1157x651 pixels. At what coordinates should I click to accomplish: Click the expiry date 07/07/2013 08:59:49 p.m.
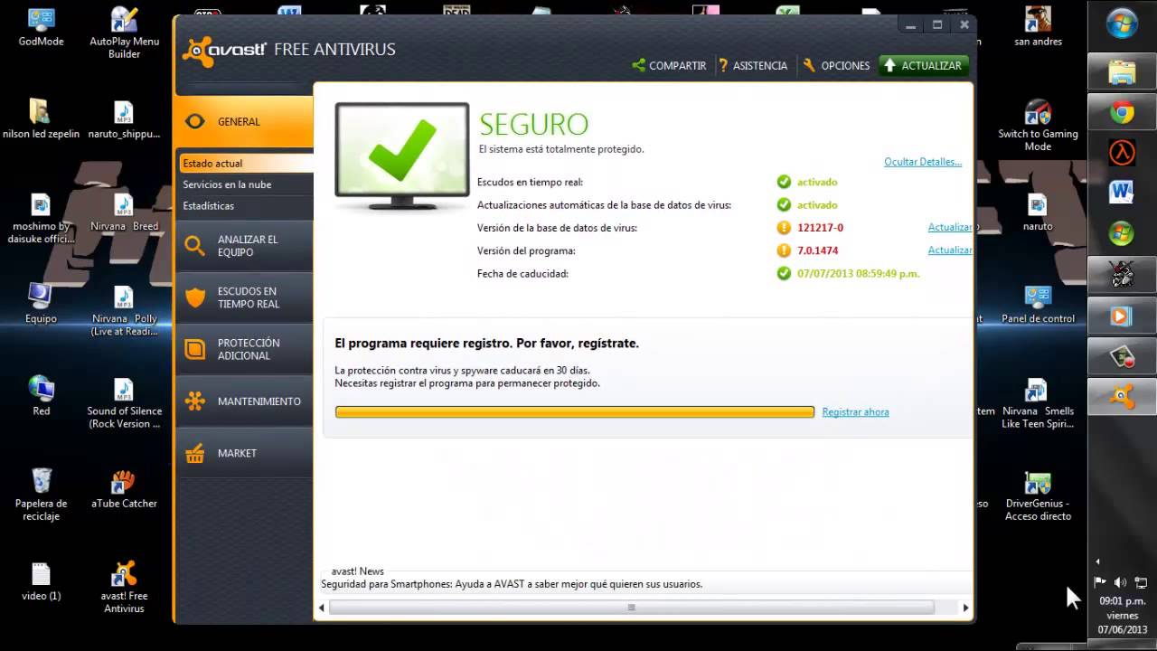pyautogui.click(x=858, y=273)
